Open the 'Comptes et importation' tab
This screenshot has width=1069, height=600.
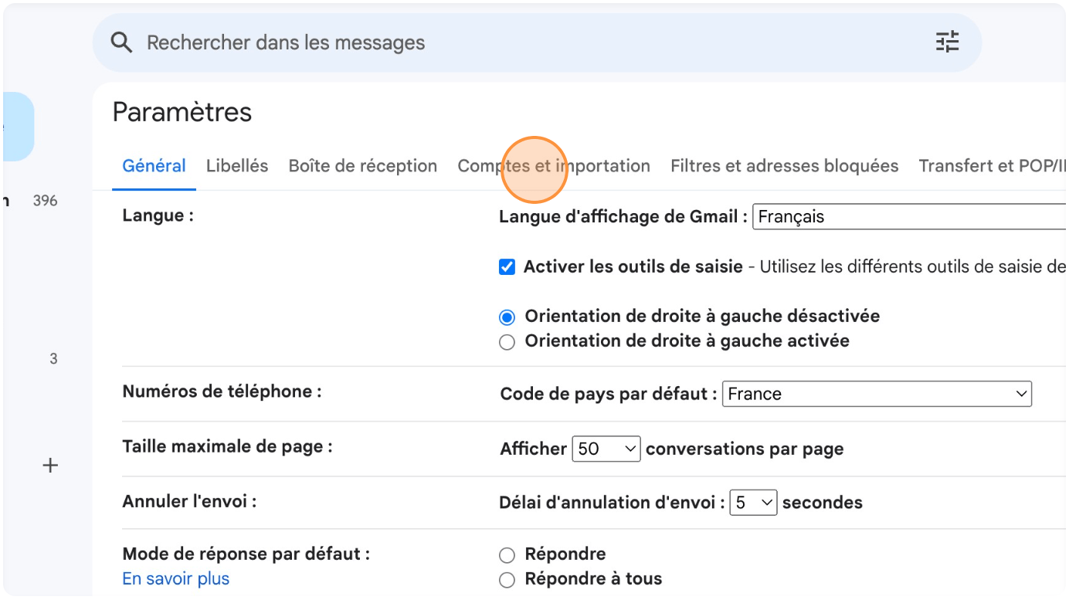pyautogui.click(x=553, y=165)
